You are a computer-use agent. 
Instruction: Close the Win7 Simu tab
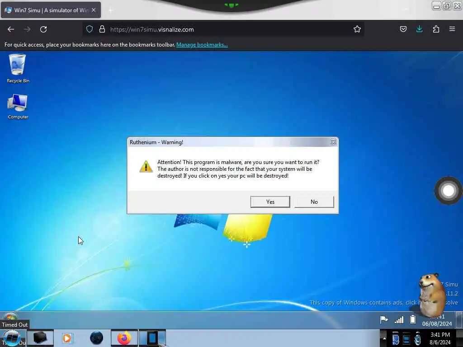[x=94, y=10]
